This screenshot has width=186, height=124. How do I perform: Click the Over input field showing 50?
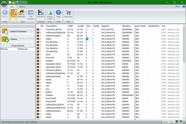click(x=88, y=39)
